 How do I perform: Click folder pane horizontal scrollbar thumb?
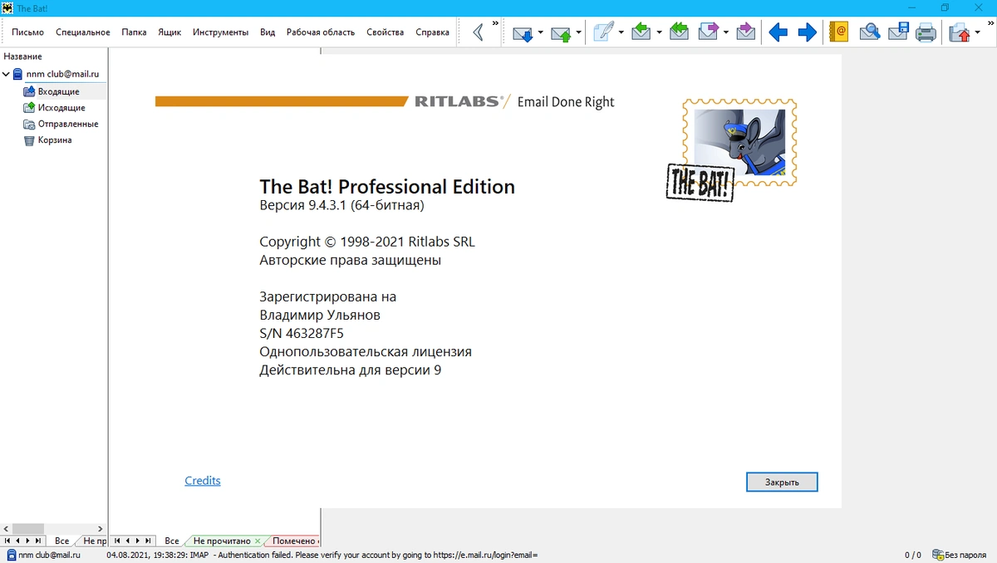27,528
